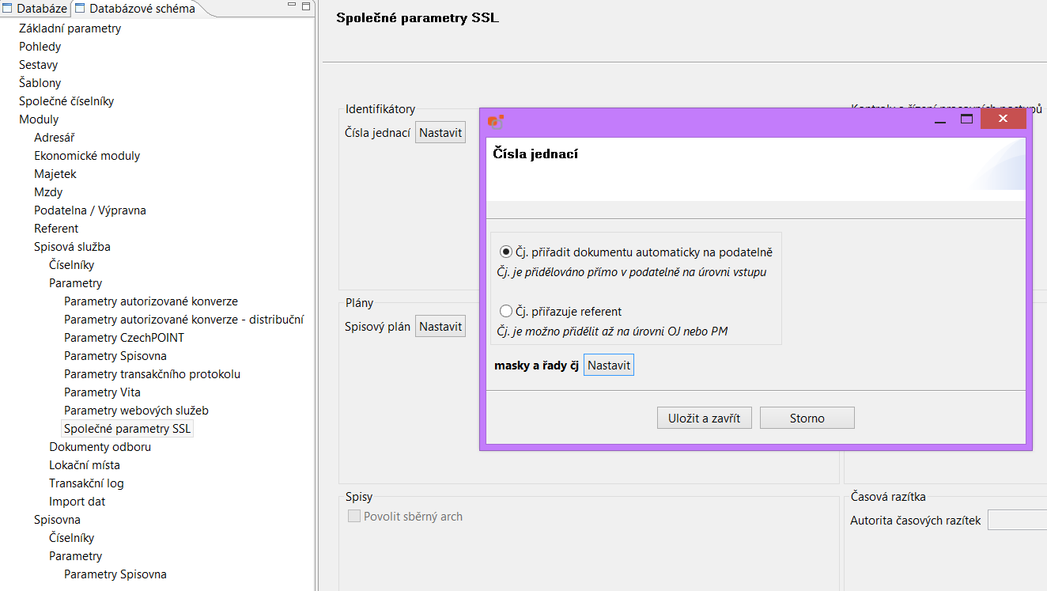1047x591 pixels.
Task: Click Nastavit for Čísla jednací
Action: [x=440, y=133]
